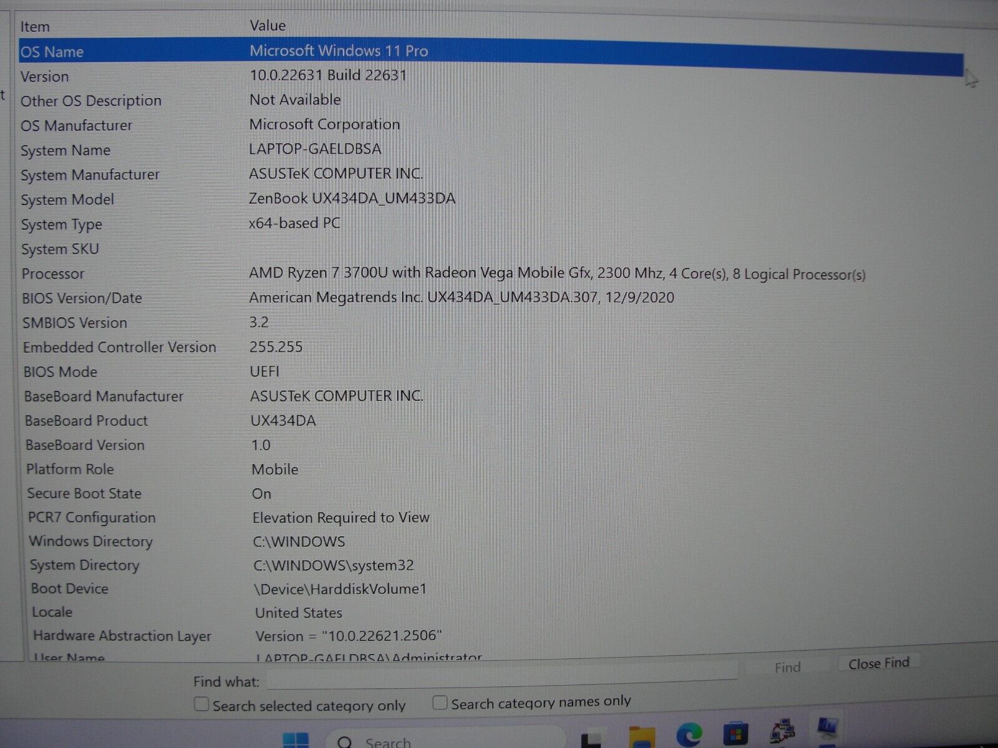
Task: Click the 'LAPTOP-GAELDBSA' value in the System Name row
Action: click(315, 149)
